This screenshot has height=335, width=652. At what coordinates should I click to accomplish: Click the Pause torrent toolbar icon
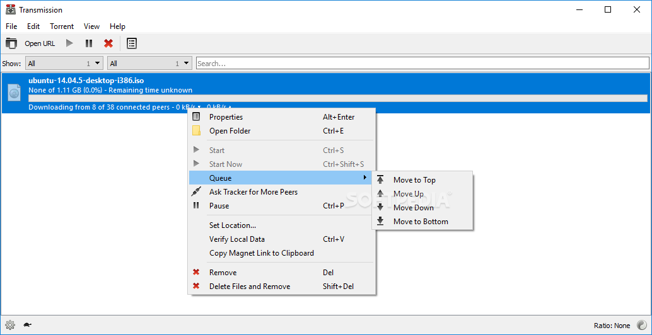[x=89, y=43]
